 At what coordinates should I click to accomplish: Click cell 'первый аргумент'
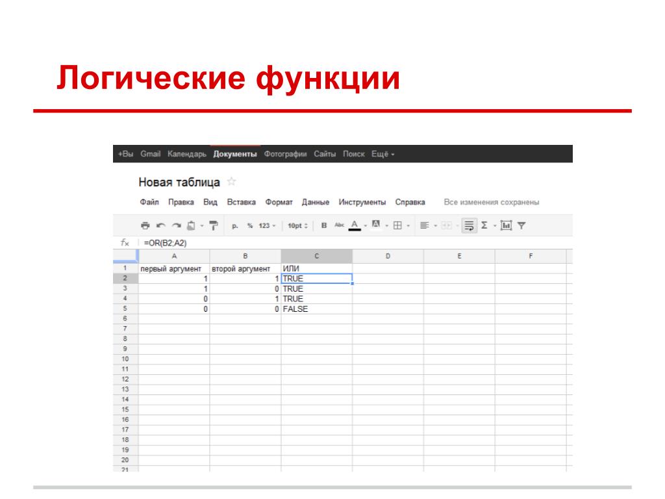point(174,268)
